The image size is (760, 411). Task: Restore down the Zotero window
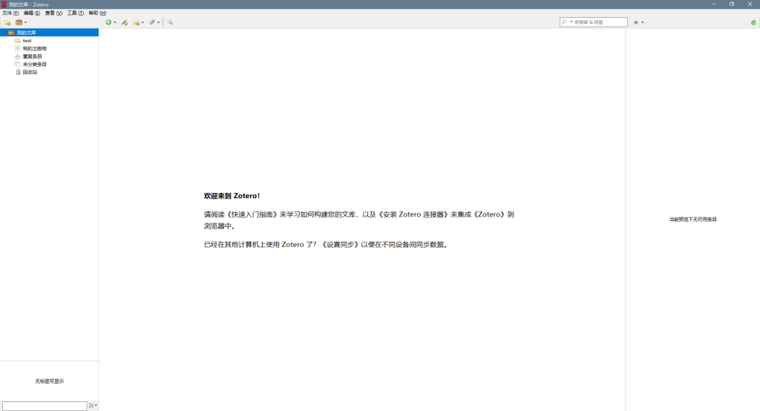point(732,4)
